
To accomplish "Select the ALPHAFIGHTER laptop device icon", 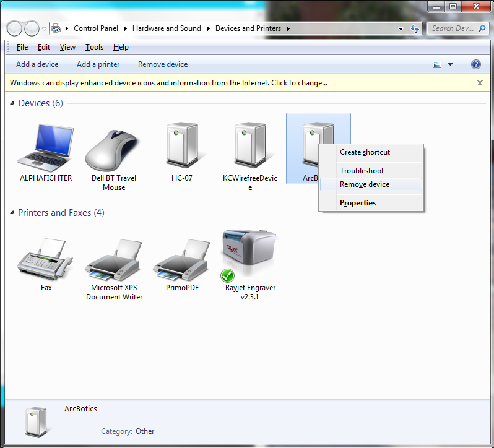I will tap(46, 147).
